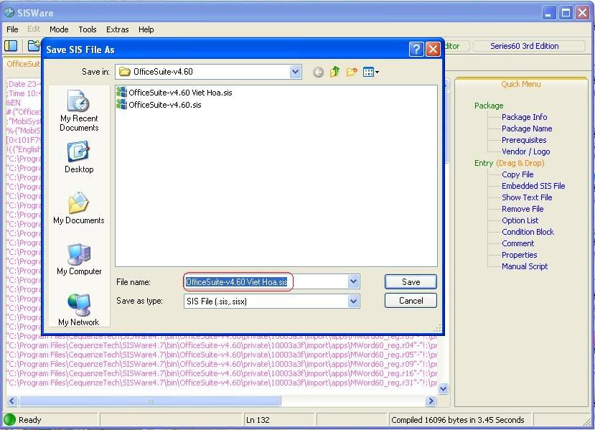Open Vendor / Logo in Quick Menu
Screen dimensions: 595x430
pos(525,151)
